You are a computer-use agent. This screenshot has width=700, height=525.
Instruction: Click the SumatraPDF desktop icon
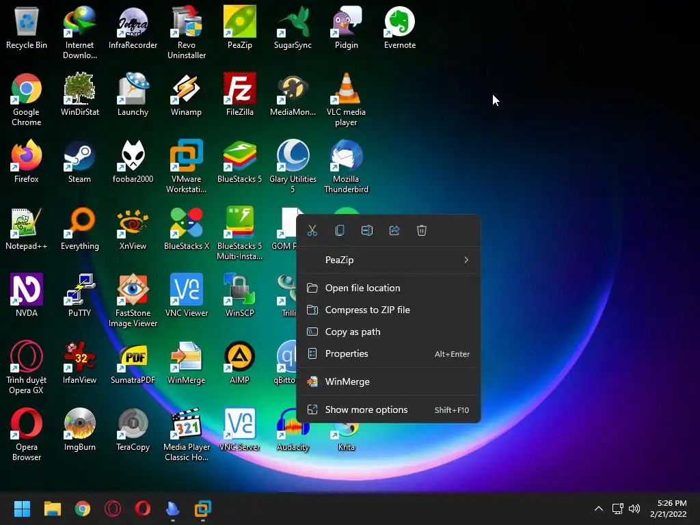point(133,362)
